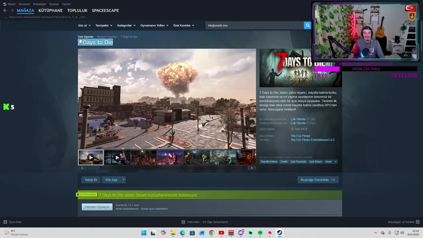Expand the Tavsiyeler dropdown
This screenshot has width=423, height=238.
click(x=104, y=25)
